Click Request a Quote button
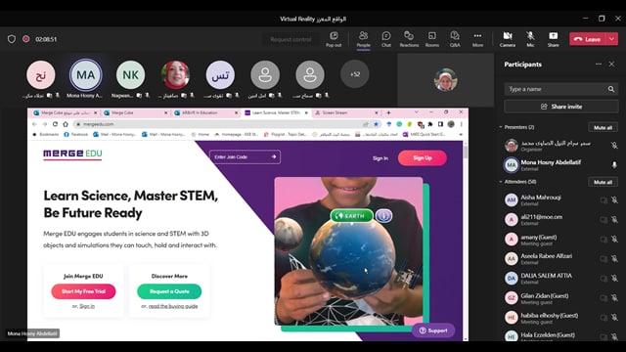Viewport: 626px width, 352px height. tap(169, 291)
